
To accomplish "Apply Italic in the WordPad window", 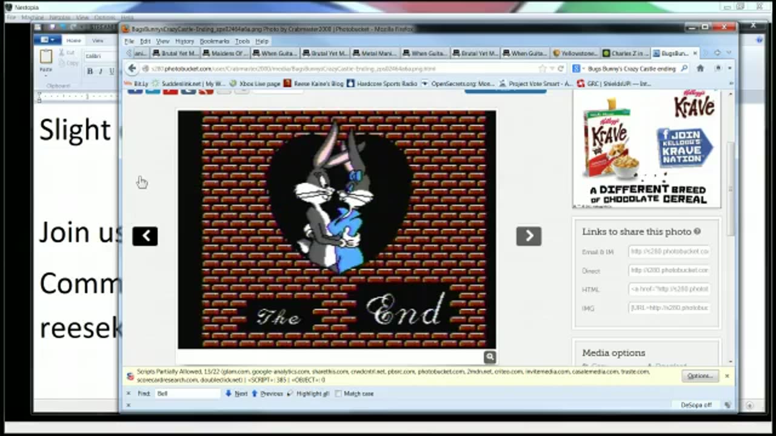I will [101, 71].
